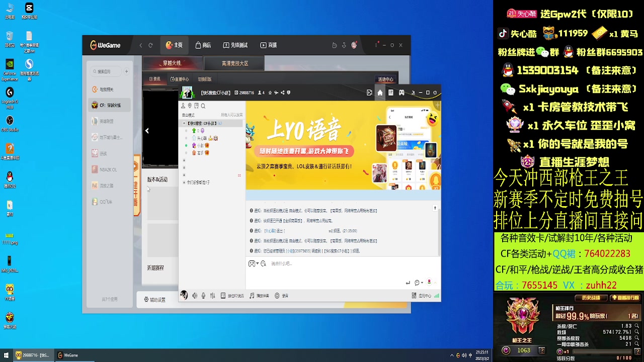This screenshot has width=644, height=362.
Task: Open the members icon above channel tree
Action: [183, 106]
